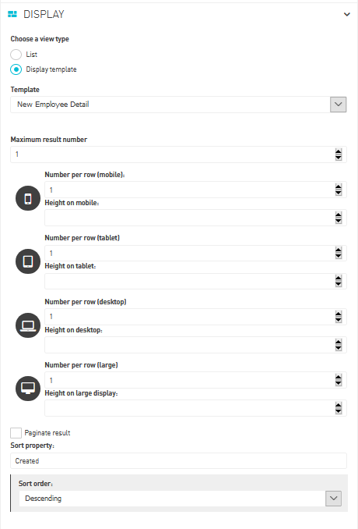Click Height on tablet spinner arrows
Screen dimensions: 358x529
coord(339,281)
